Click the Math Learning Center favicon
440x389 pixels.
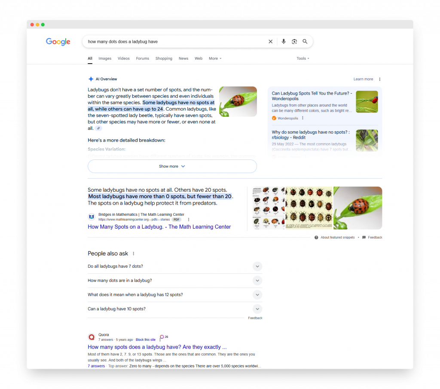(92, 217)
